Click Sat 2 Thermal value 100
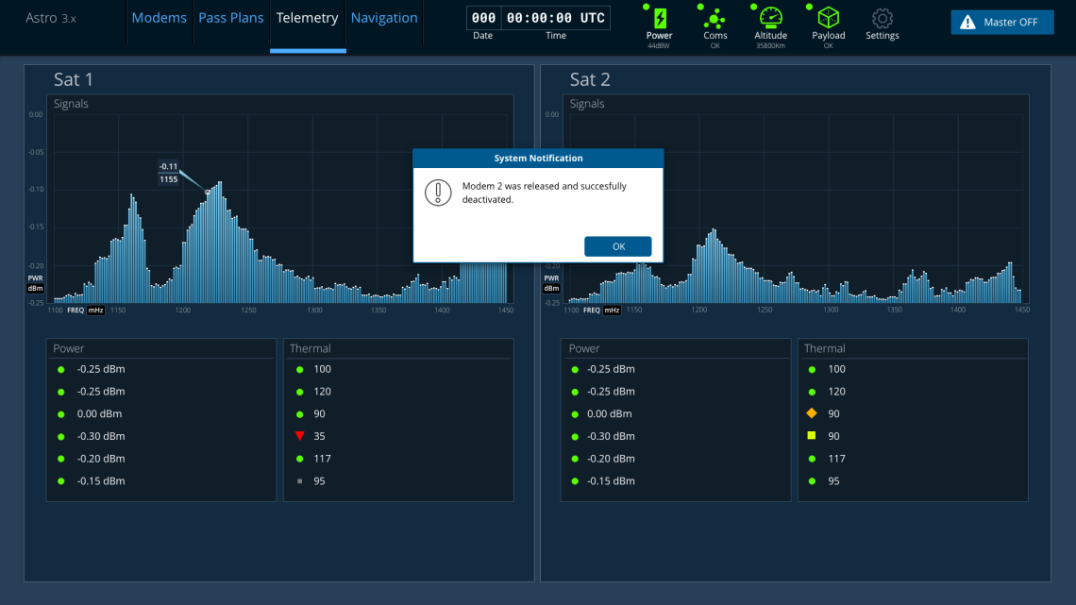The height and width of the screenshot is (605, 1076). [836, 369]
